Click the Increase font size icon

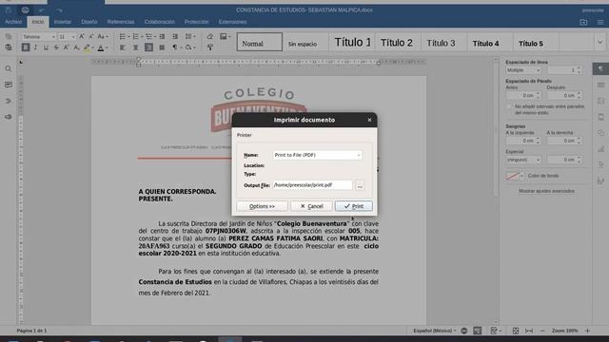[82, 36]
